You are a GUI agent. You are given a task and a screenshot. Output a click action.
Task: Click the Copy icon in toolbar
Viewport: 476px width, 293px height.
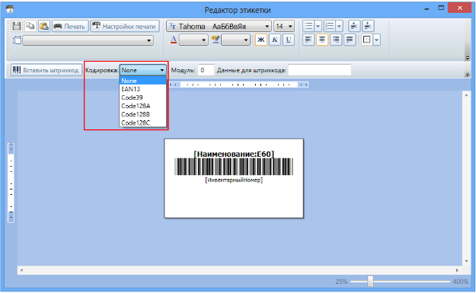coord(30,26)
